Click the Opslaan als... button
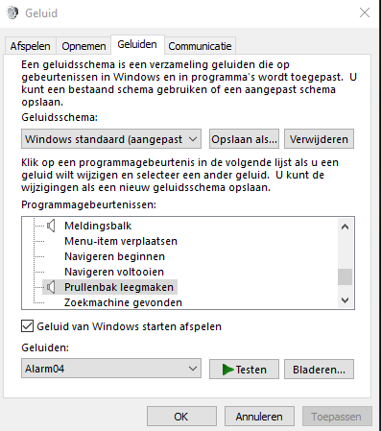The image size is (381, 431). coord(244,139)
